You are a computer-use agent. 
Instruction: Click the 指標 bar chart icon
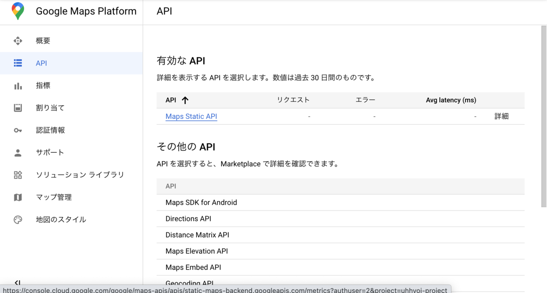(18, 86)
